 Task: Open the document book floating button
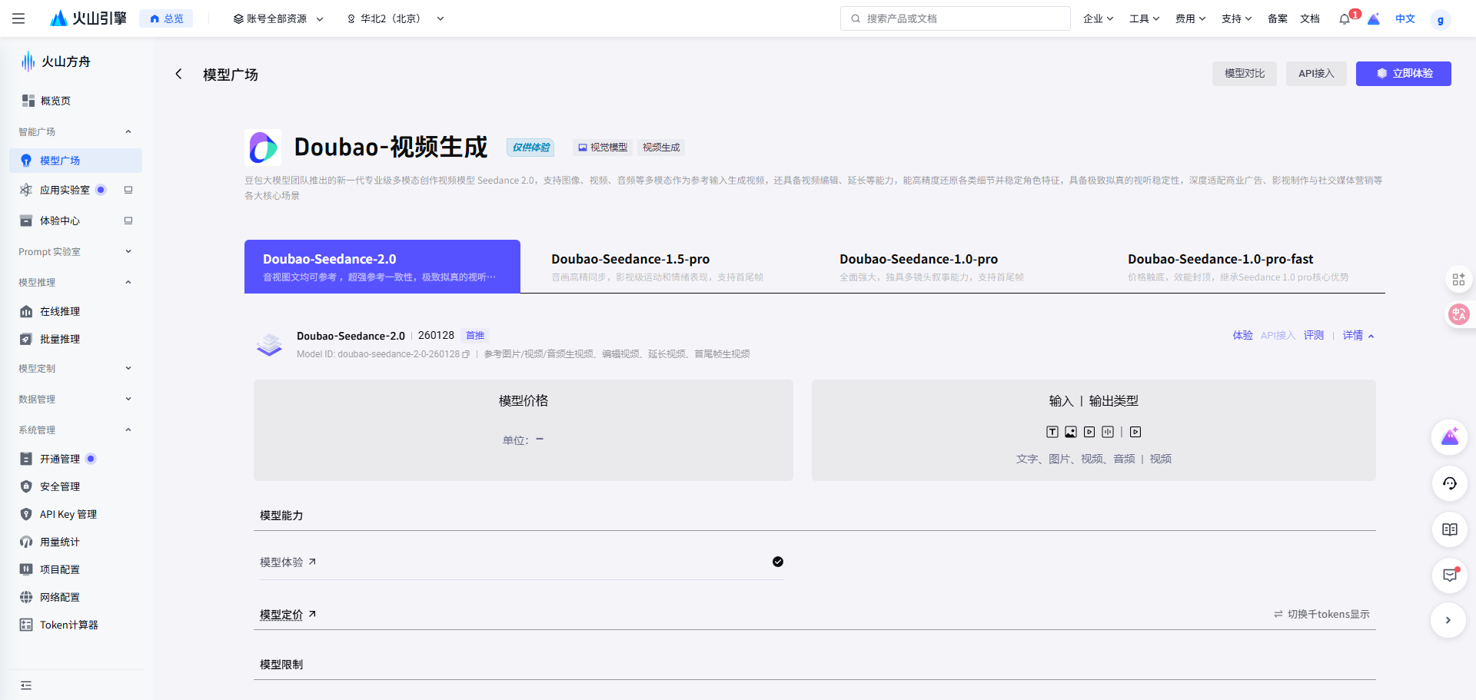[x=1450, y=529]
